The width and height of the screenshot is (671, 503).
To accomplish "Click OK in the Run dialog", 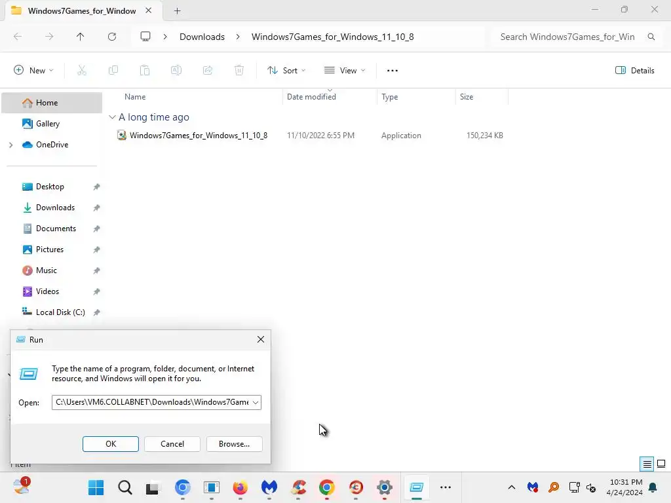I will (110, 444).
